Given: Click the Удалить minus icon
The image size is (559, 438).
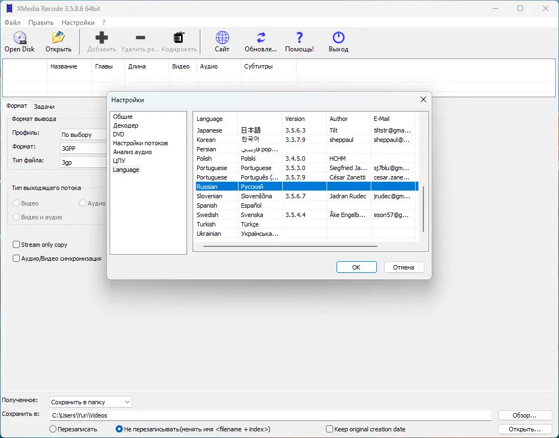Looking at the screenshot, I should (141, 38).
